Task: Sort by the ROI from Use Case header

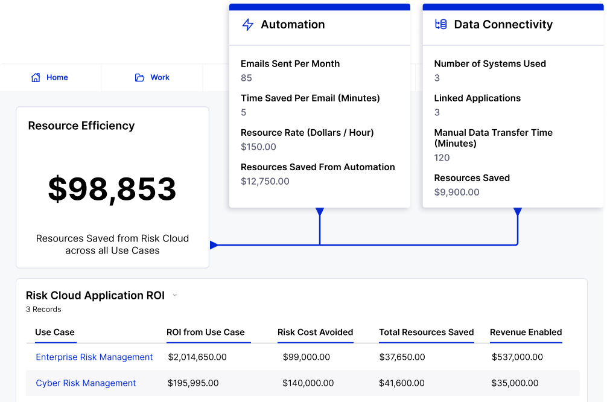Action: click(206, 333)
